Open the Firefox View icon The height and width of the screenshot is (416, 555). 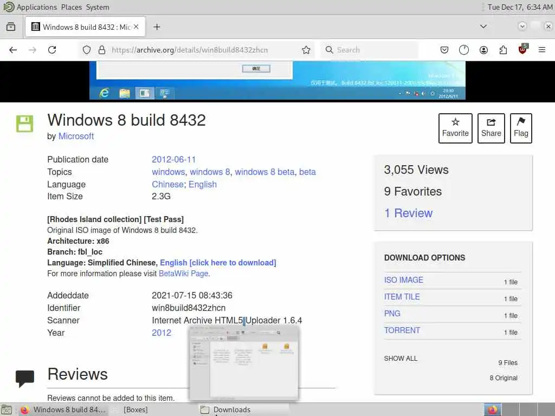[x=11, y=27]
